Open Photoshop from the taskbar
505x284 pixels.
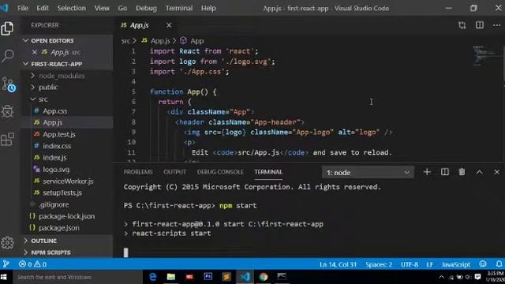point(208,277)
